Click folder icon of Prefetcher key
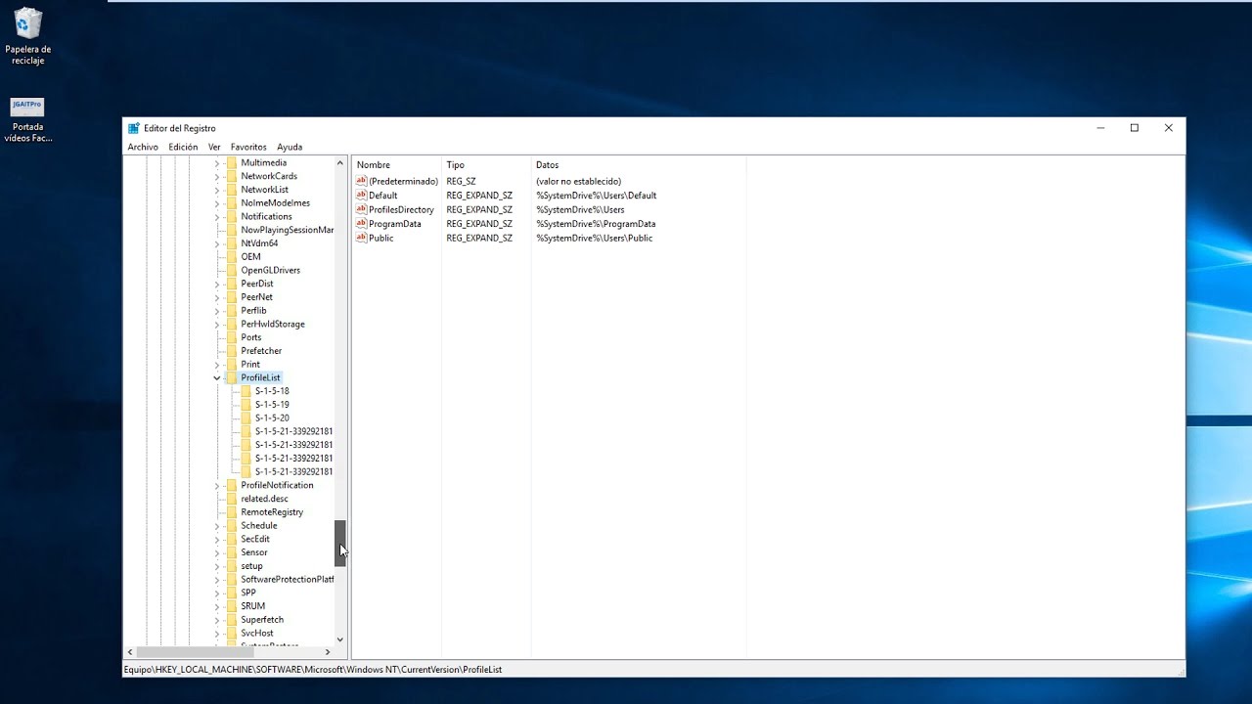 232,351
